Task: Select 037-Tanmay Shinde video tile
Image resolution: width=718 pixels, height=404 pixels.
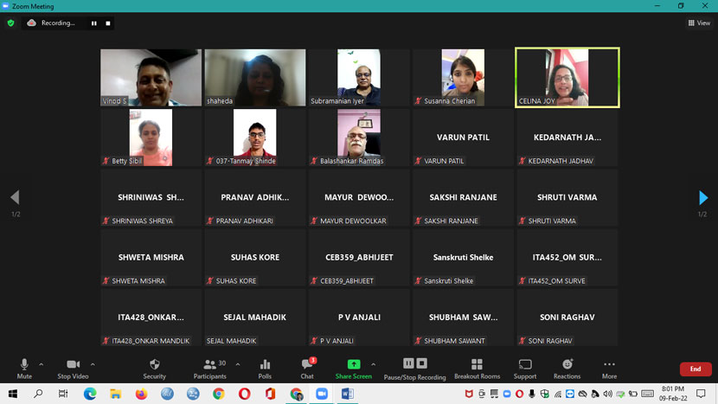Action: [x=255, y=138]
